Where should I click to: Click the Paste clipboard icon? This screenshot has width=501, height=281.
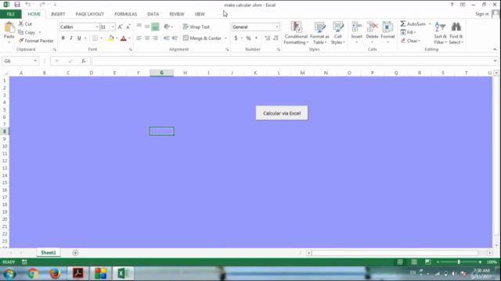point(9,28)
